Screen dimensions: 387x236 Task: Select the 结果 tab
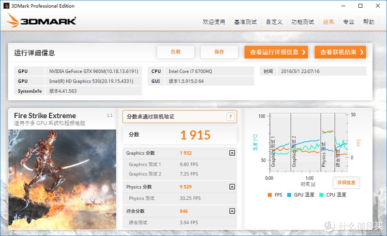click(x=328, y=22)
